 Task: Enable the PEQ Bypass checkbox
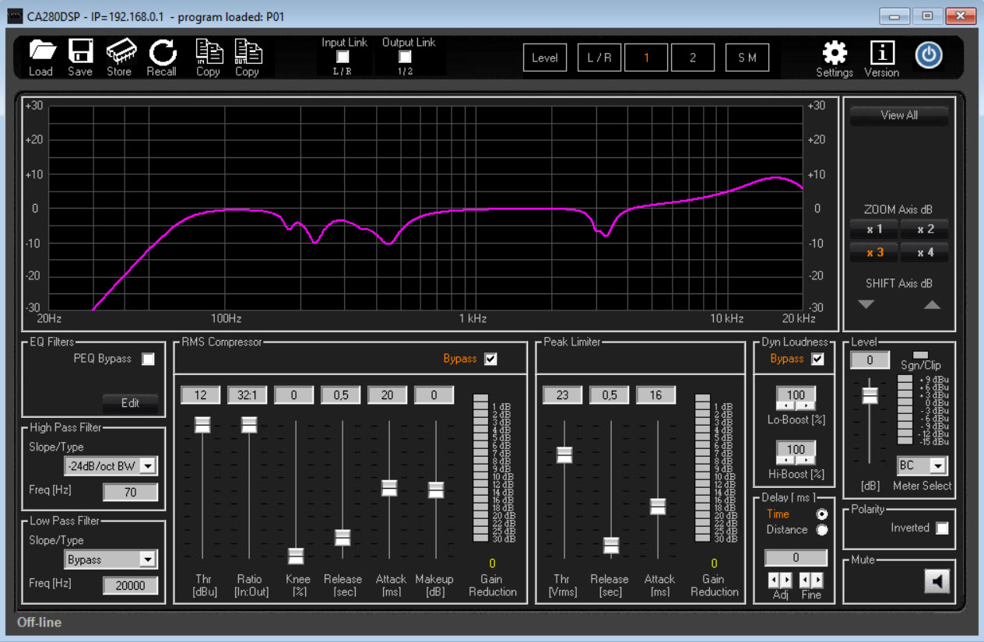click(148, 359)
